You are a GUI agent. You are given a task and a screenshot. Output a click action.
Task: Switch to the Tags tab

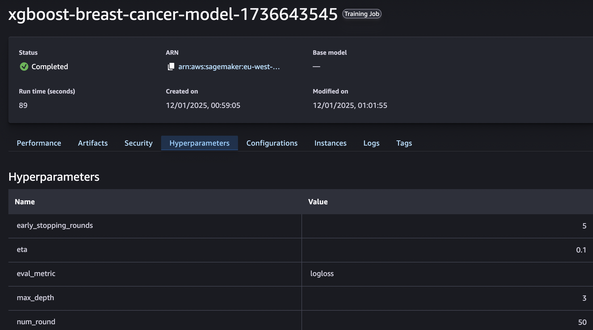(x=404, y=143)
